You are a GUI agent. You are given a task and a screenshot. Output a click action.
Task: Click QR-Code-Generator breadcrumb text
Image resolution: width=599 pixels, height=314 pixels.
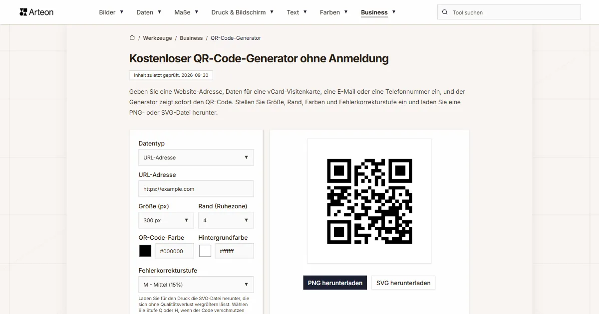pyautogui.click(x=236, y=38)
